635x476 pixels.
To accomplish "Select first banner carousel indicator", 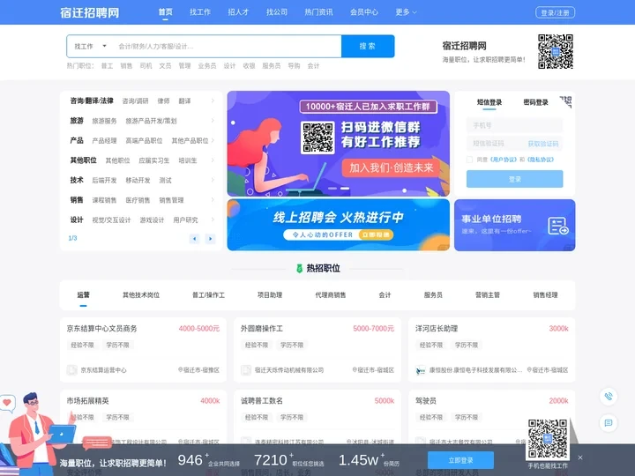I will (332, 189).
